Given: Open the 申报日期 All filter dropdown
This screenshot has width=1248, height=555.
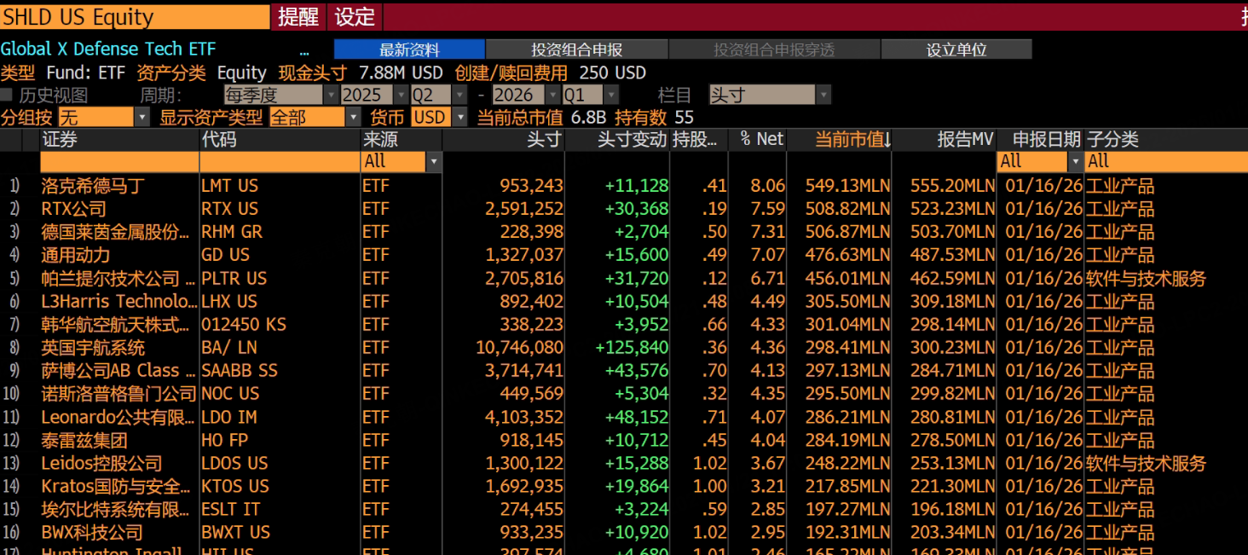Looking at the screenshot, I should click(1075, 161).
